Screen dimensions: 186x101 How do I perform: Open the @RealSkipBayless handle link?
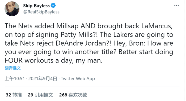pyautogui.click(x=41, y=12)
